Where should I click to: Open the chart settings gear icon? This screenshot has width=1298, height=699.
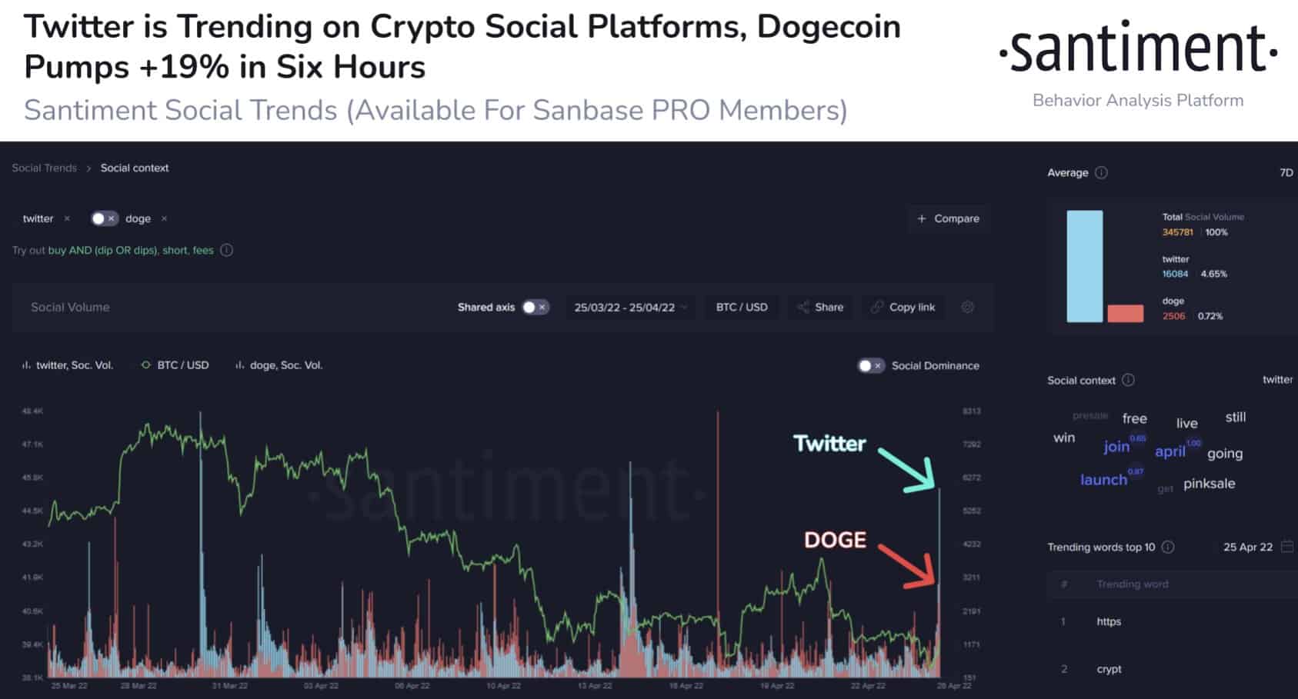point(968,307)
